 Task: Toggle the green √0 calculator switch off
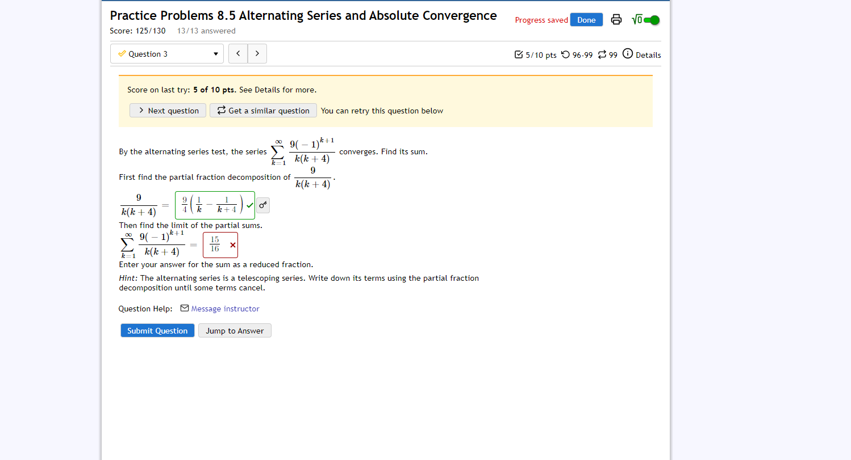(x=650, y=19)
